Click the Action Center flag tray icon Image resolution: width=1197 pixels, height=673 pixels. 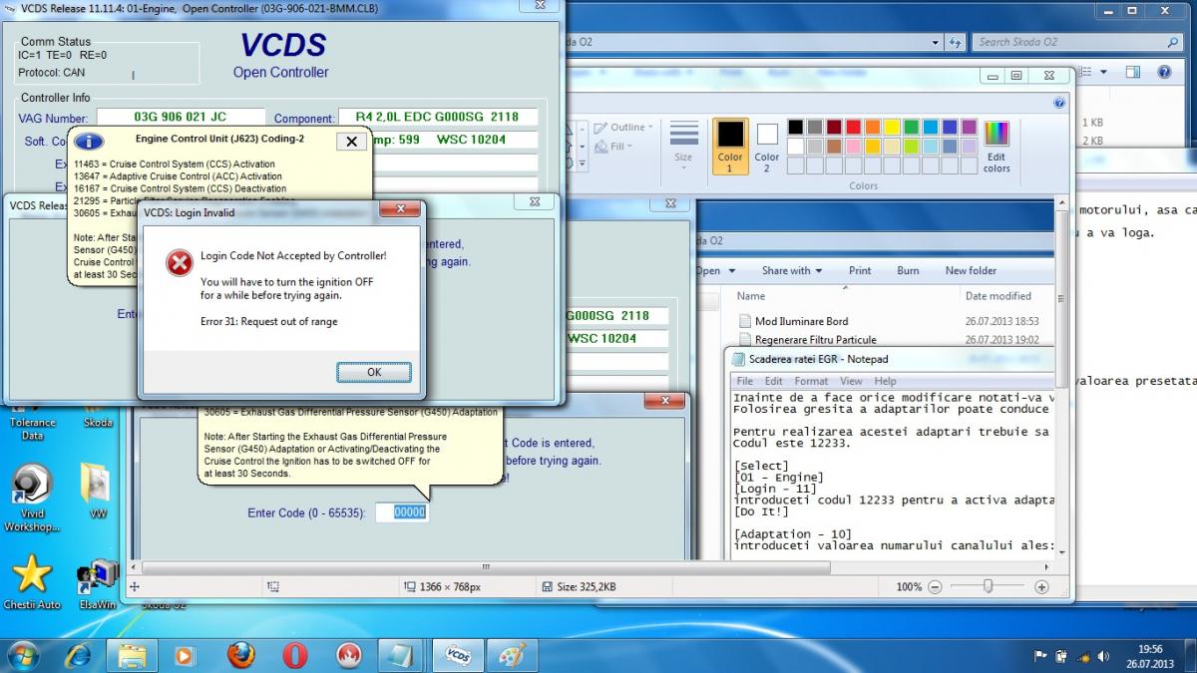[x=1040, y=656]
